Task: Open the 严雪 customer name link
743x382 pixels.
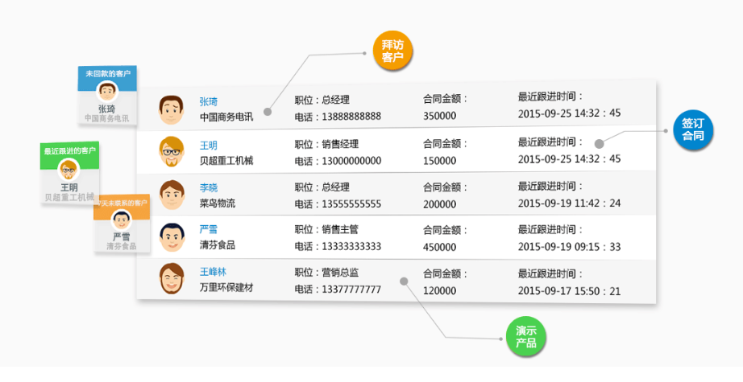Action: (209, 230)
